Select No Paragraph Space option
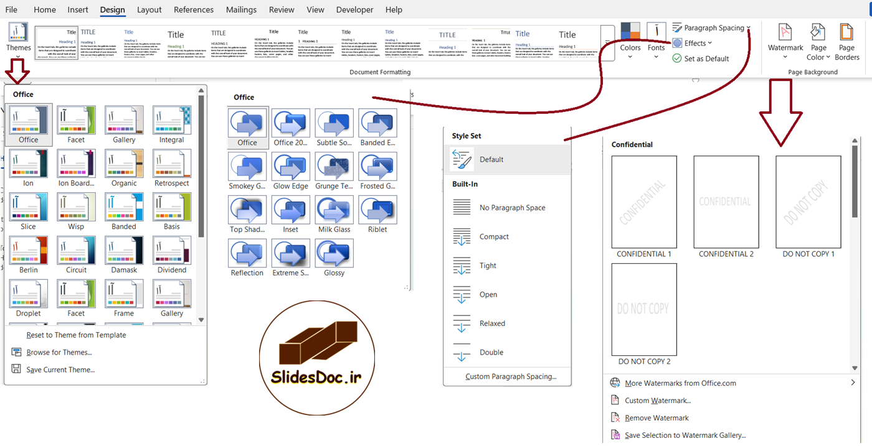Image resolution: width=872 pixels, height=446 pixels. coord(508,208)
